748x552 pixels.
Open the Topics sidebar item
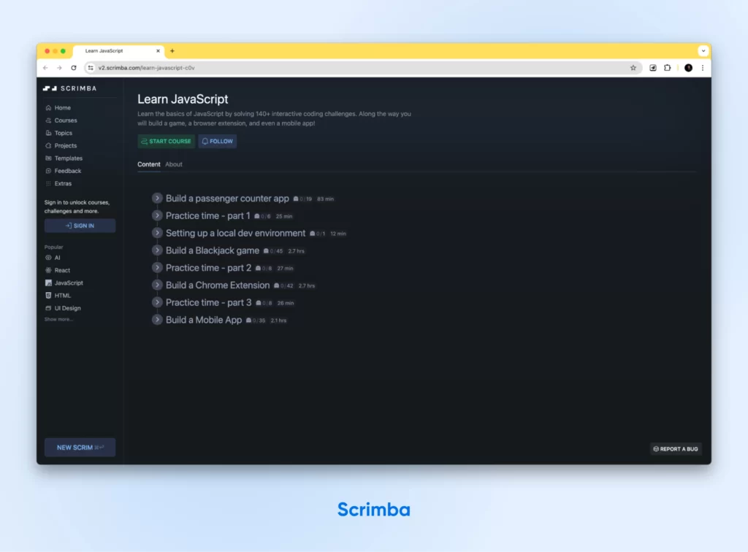(63, 133)
